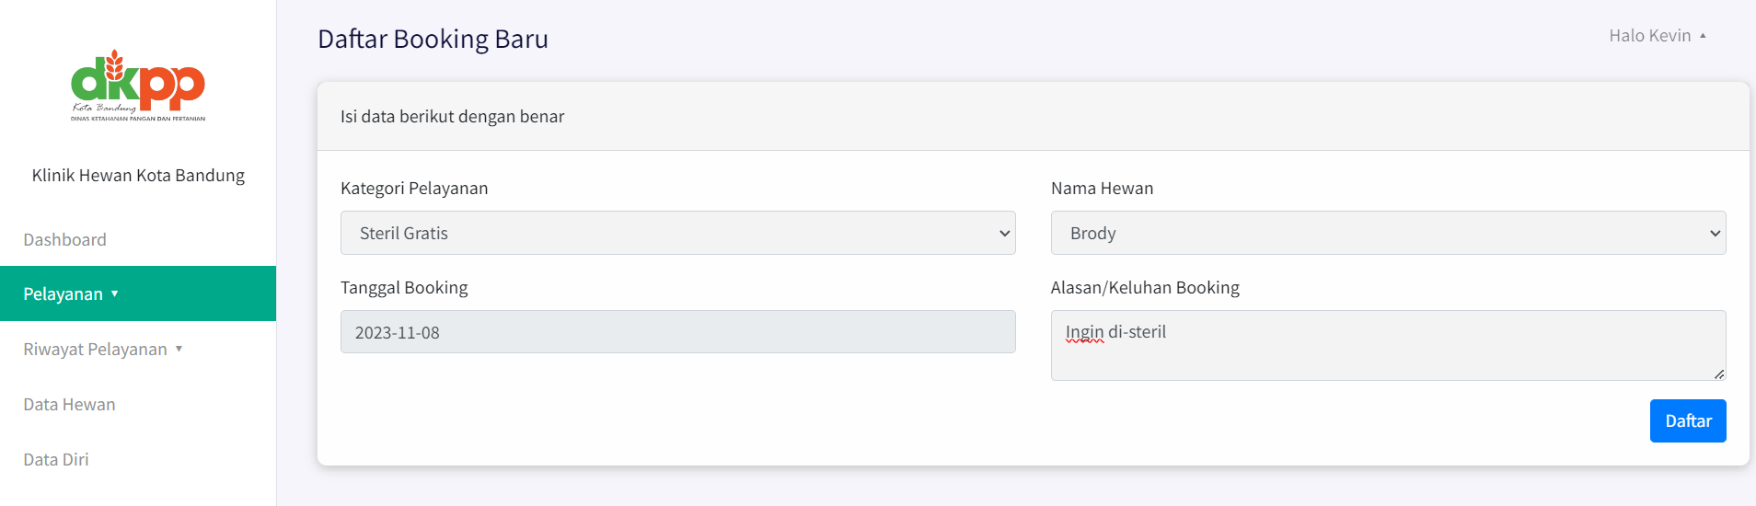Open the Nama Hewan dropdown showing Brody
This screenshot has width=1756, height=506.
coord(1388,233)
